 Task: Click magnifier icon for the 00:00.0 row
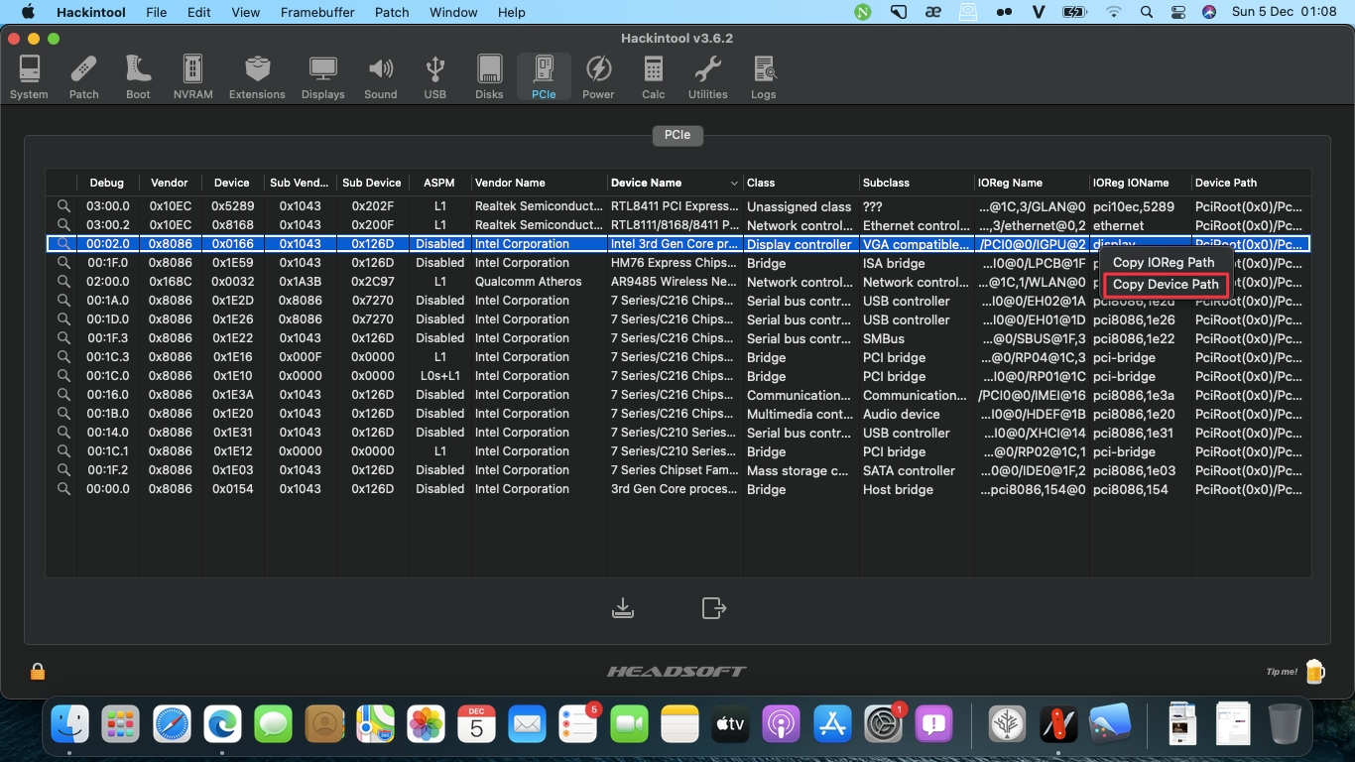click(63, 489)
